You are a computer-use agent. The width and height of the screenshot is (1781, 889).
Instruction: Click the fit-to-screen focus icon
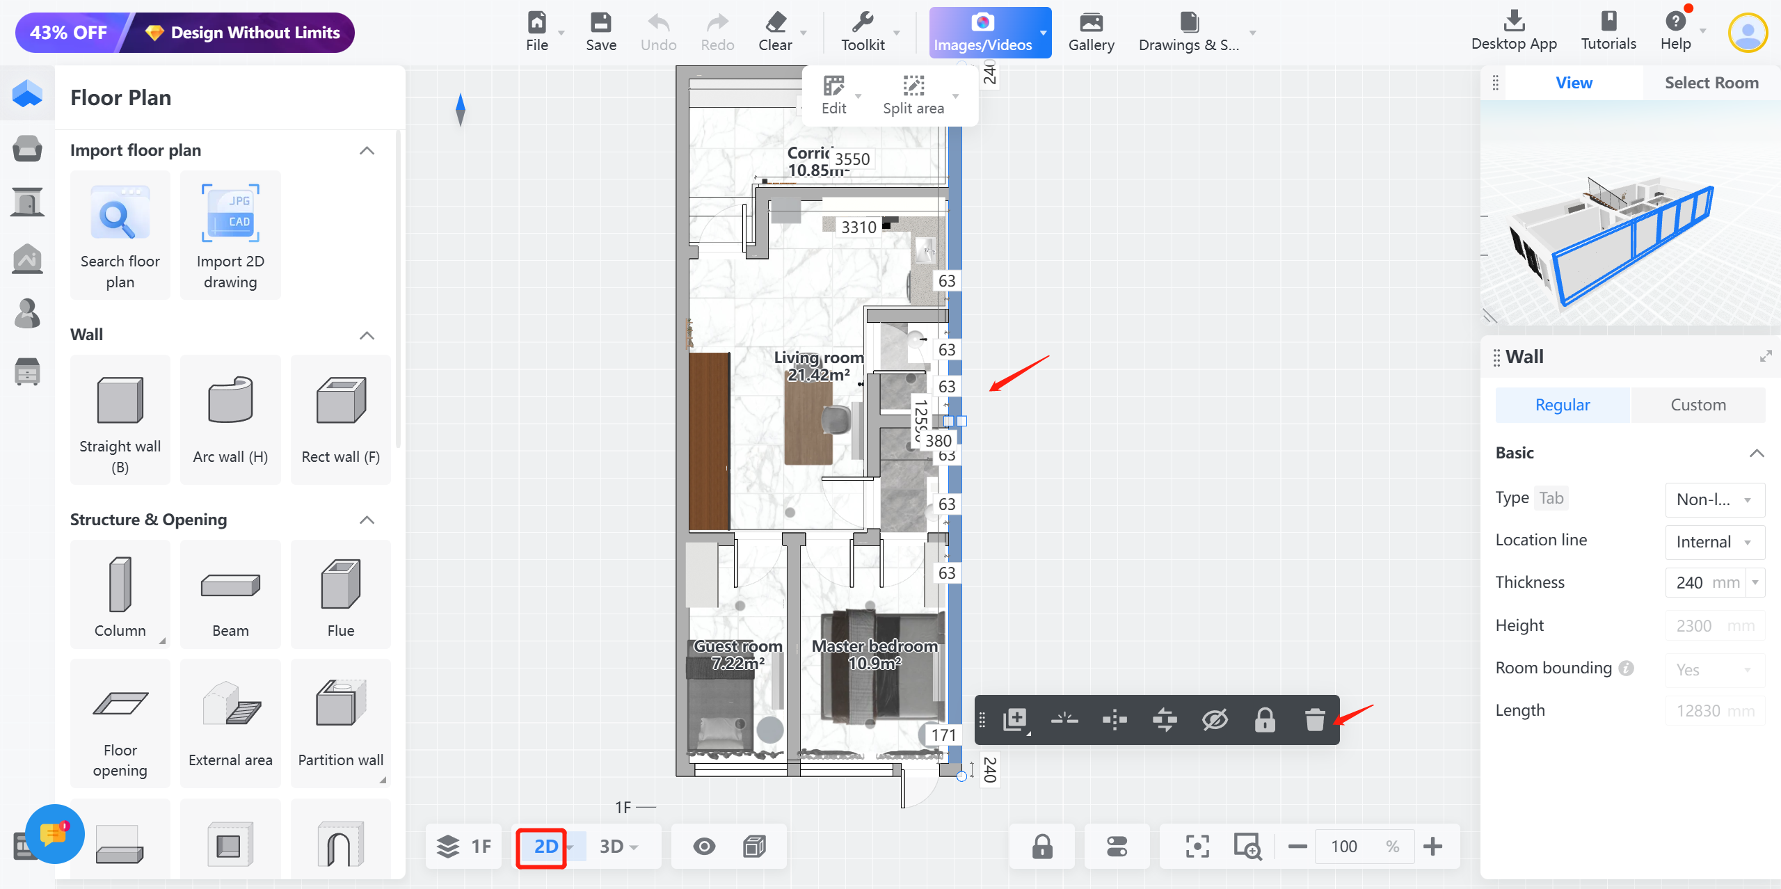click(x=1197, y=847)
